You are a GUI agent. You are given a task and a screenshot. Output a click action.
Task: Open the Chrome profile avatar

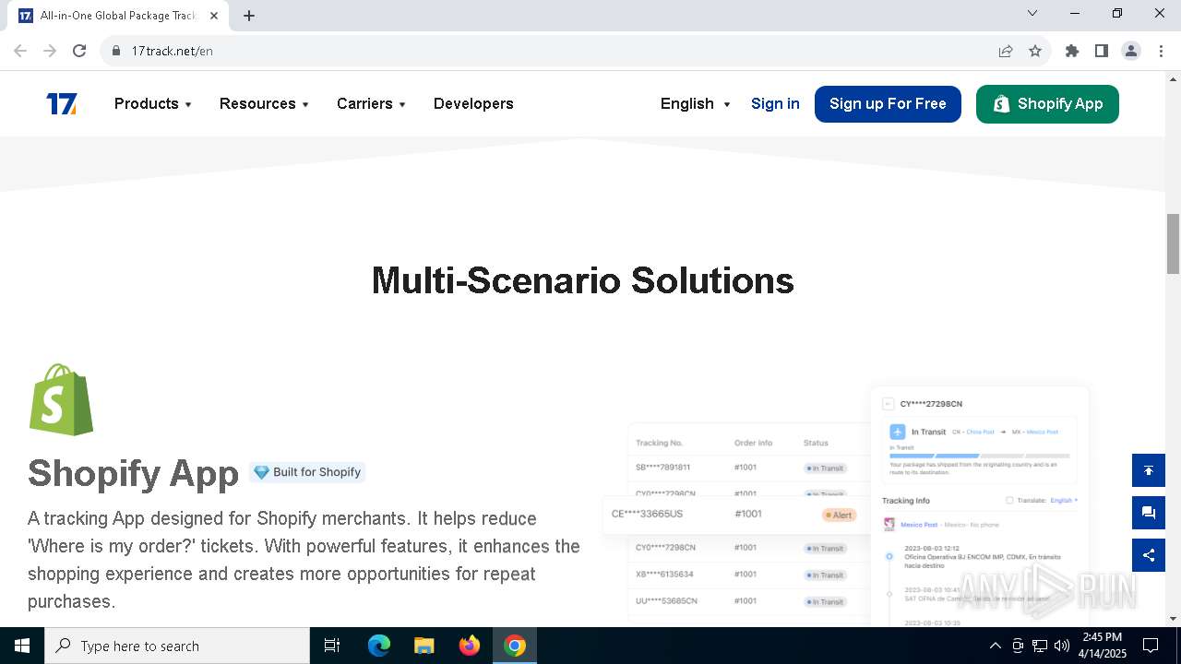tap(1131, 51)
